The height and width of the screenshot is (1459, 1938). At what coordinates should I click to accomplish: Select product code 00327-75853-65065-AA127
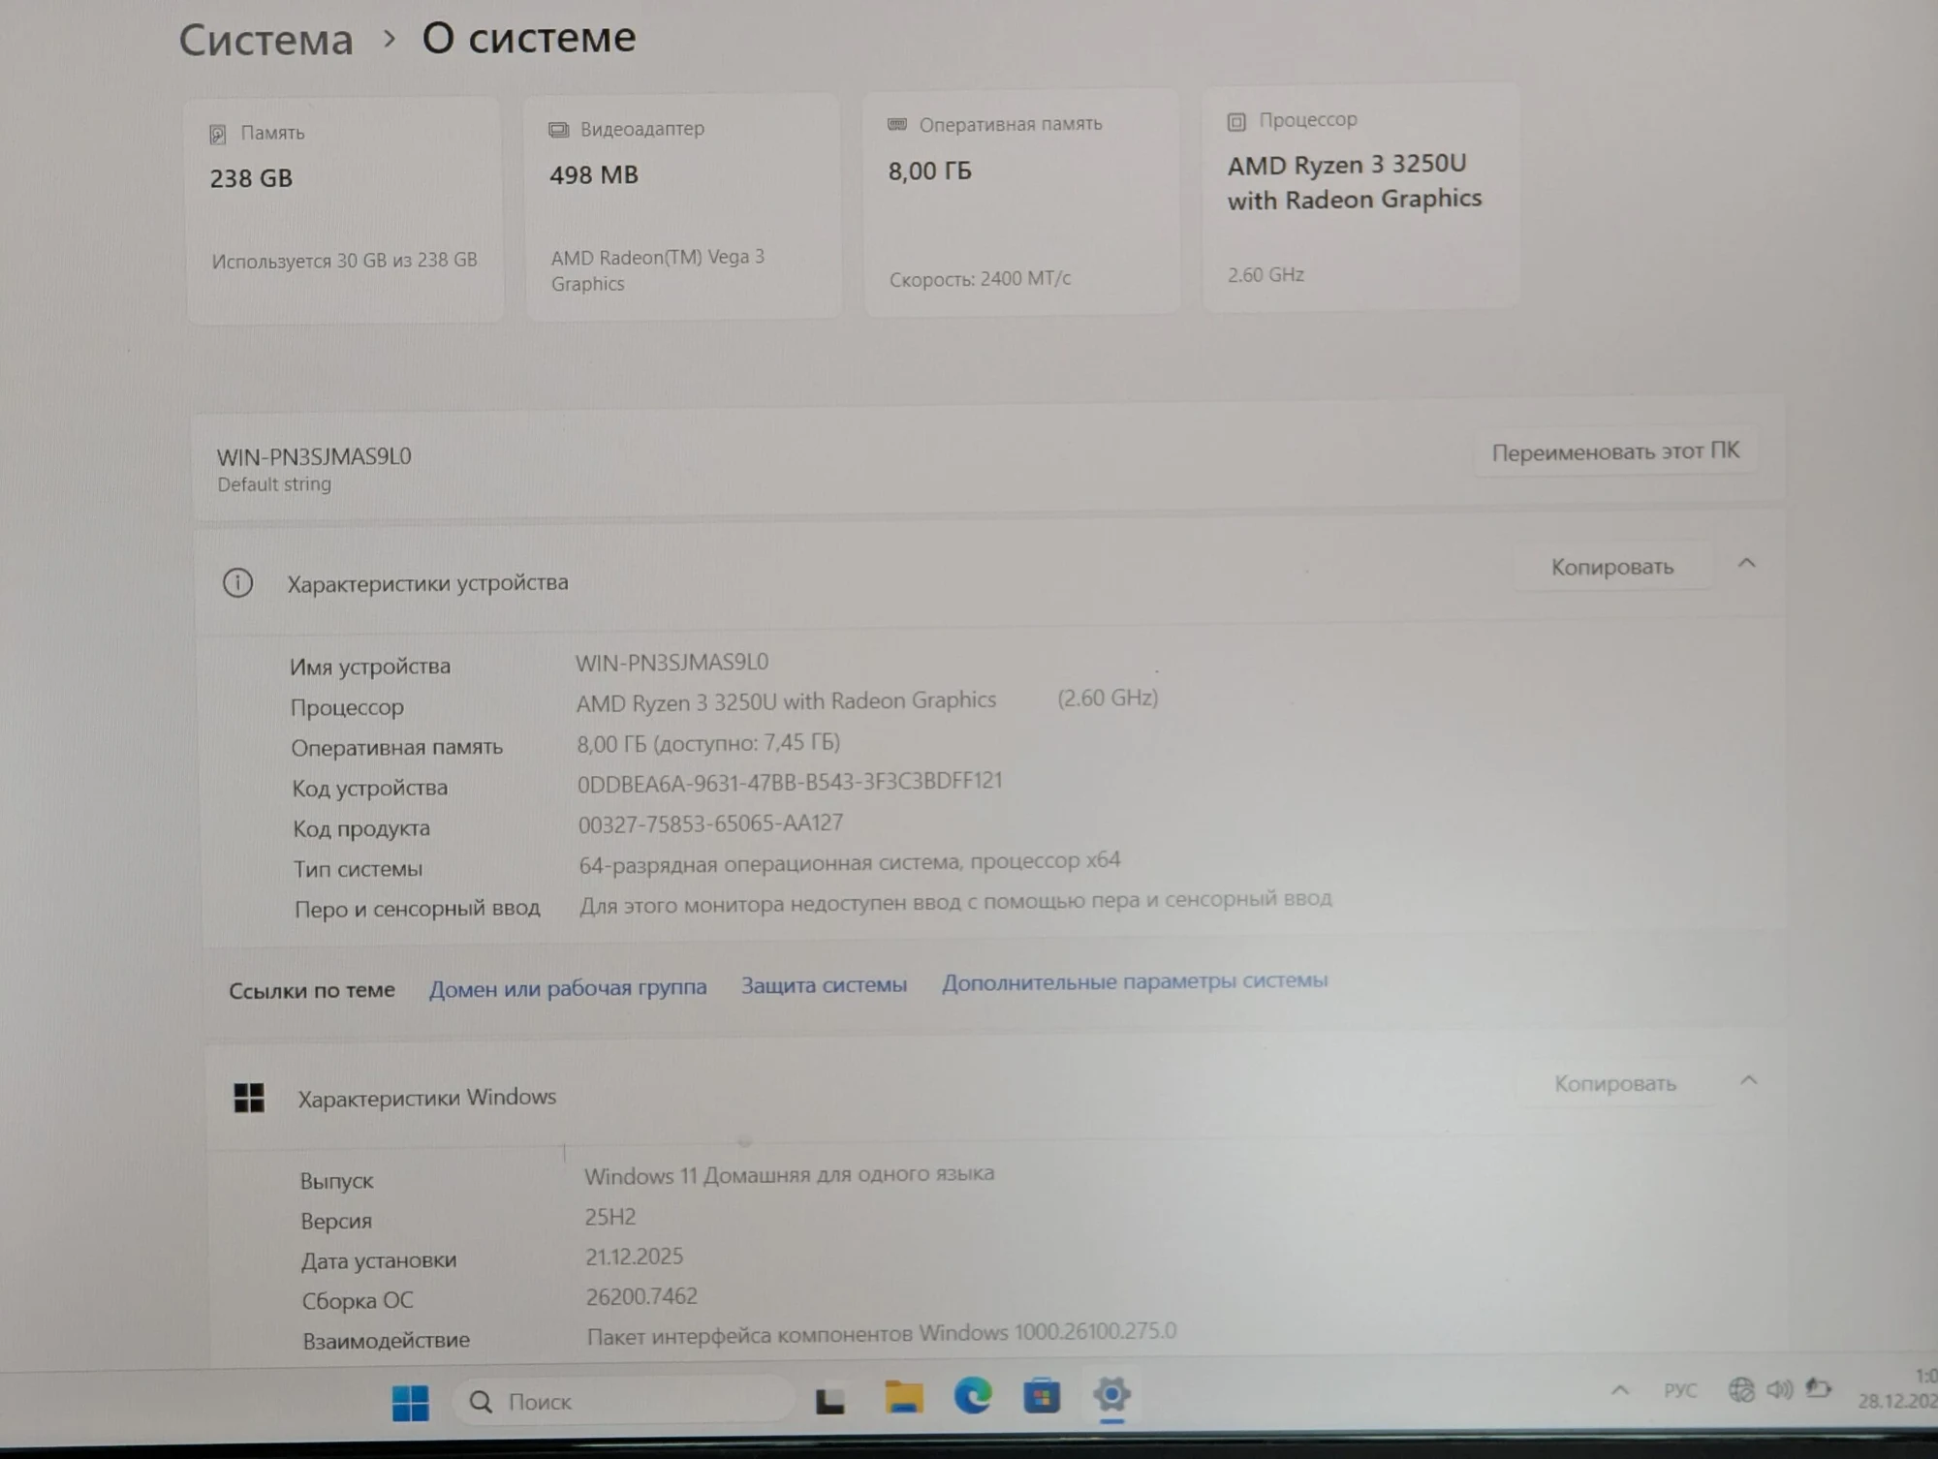point(710,823)
